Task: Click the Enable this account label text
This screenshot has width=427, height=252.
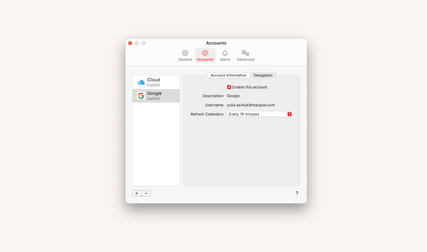Action: [x=250, y=87]
